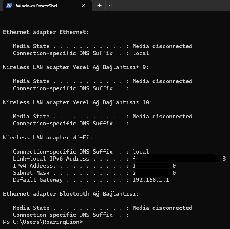Click the 'Ethernet adapter Ethernet:' heading
This screenshot has height=229, width=230.
tap(46, 32)
